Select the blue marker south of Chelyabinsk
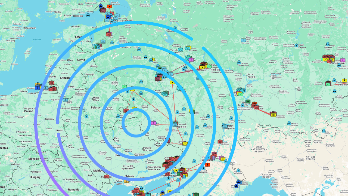Viewport: 348px width, 196px height. click(x=334, y=91)
